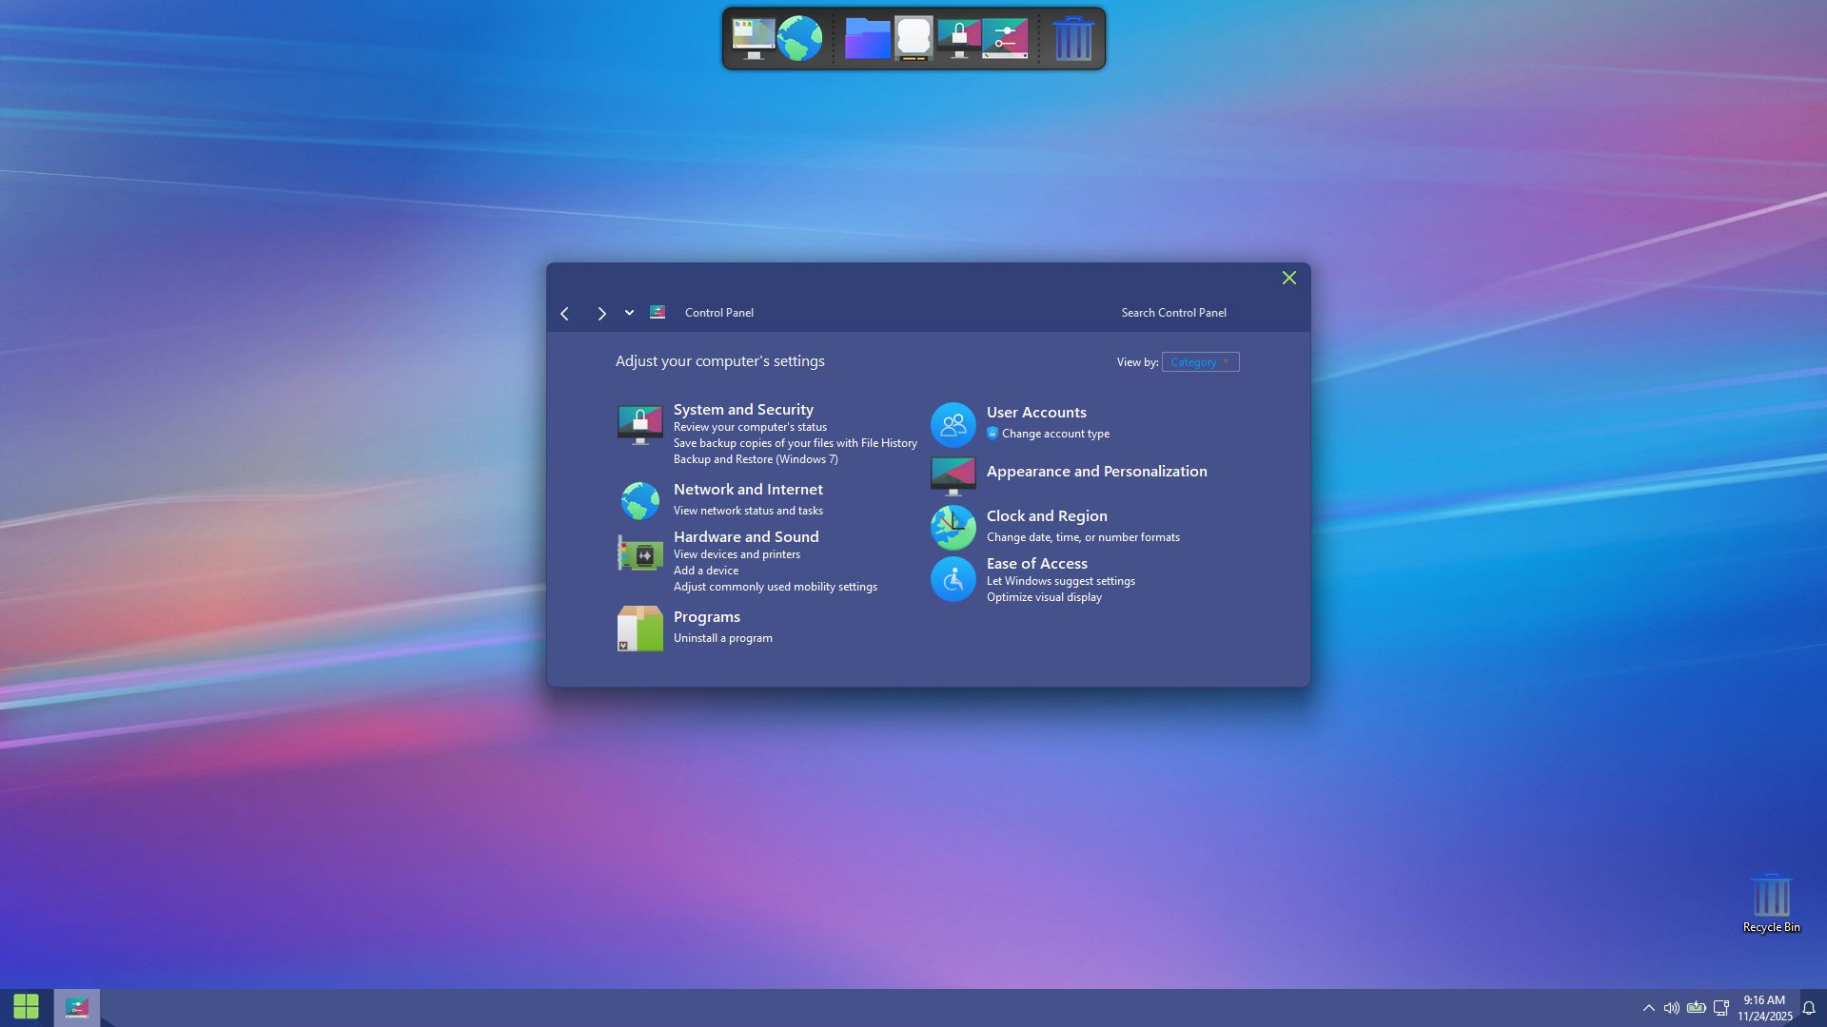
Task: Show hidden system tray icons
Action: pyautogui.click(x=1648, y=1008)
